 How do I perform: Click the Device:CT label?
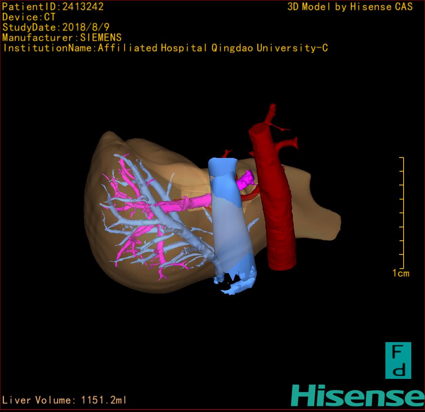tap(29, 17)
